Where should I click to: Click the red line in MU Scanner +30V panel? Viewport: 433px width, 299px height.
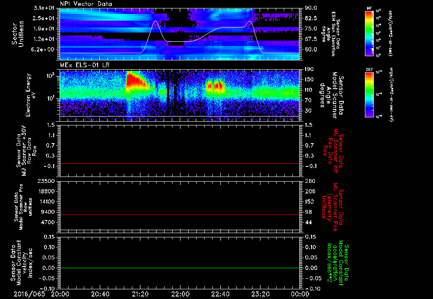pos(179,163)
